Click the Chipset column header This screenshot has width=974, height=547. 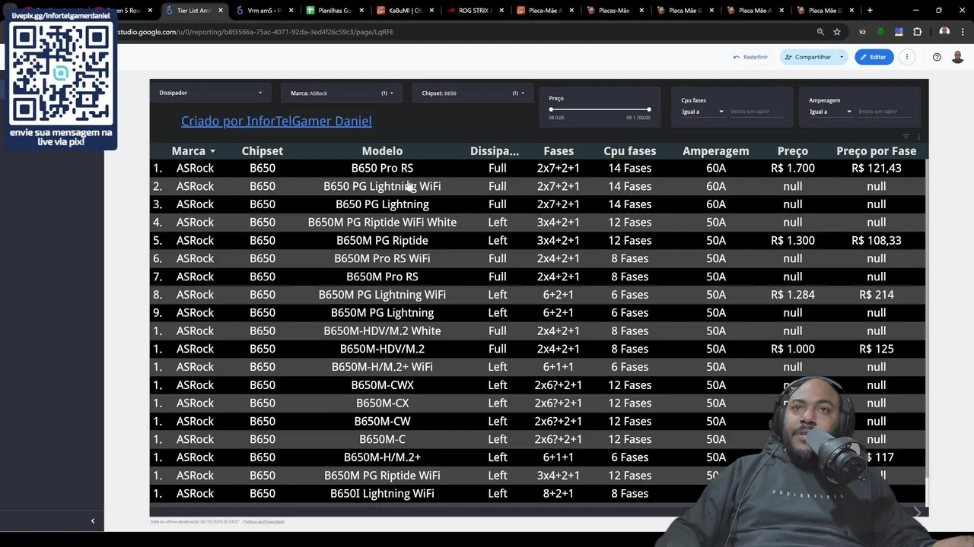262,151
